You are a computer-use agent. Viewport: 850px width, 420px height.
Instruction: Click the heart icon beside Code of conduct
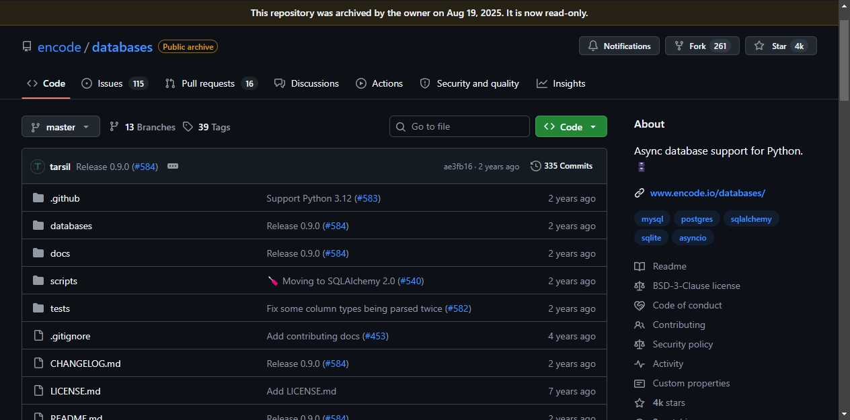pyautogui.click(x=640, y=305)
